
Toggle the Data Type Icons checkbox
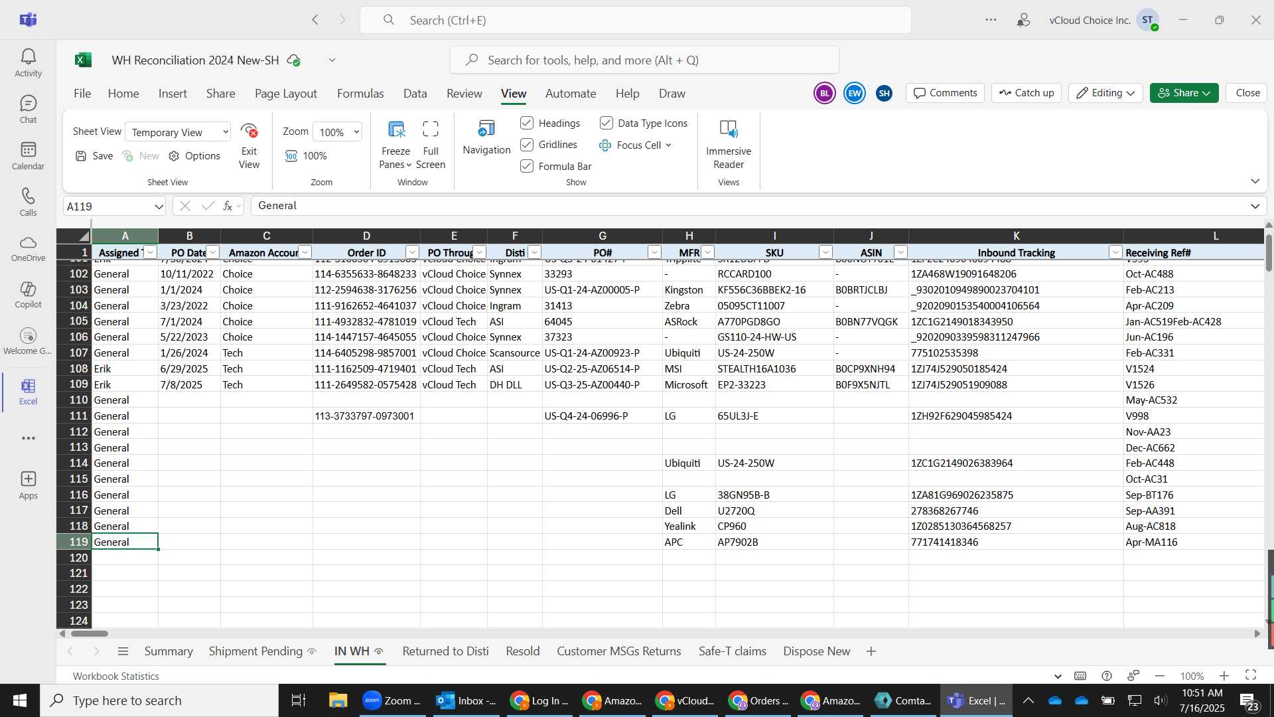pos(606,123)
